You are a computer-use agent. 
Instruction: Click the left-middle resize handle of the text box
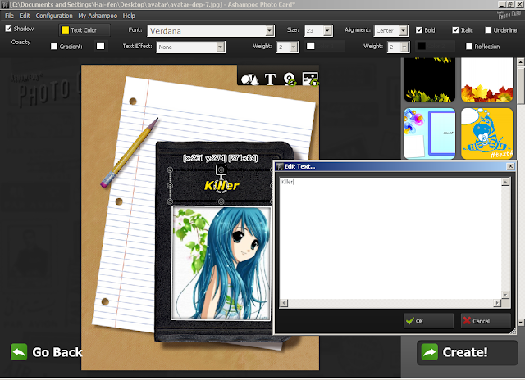170,185
